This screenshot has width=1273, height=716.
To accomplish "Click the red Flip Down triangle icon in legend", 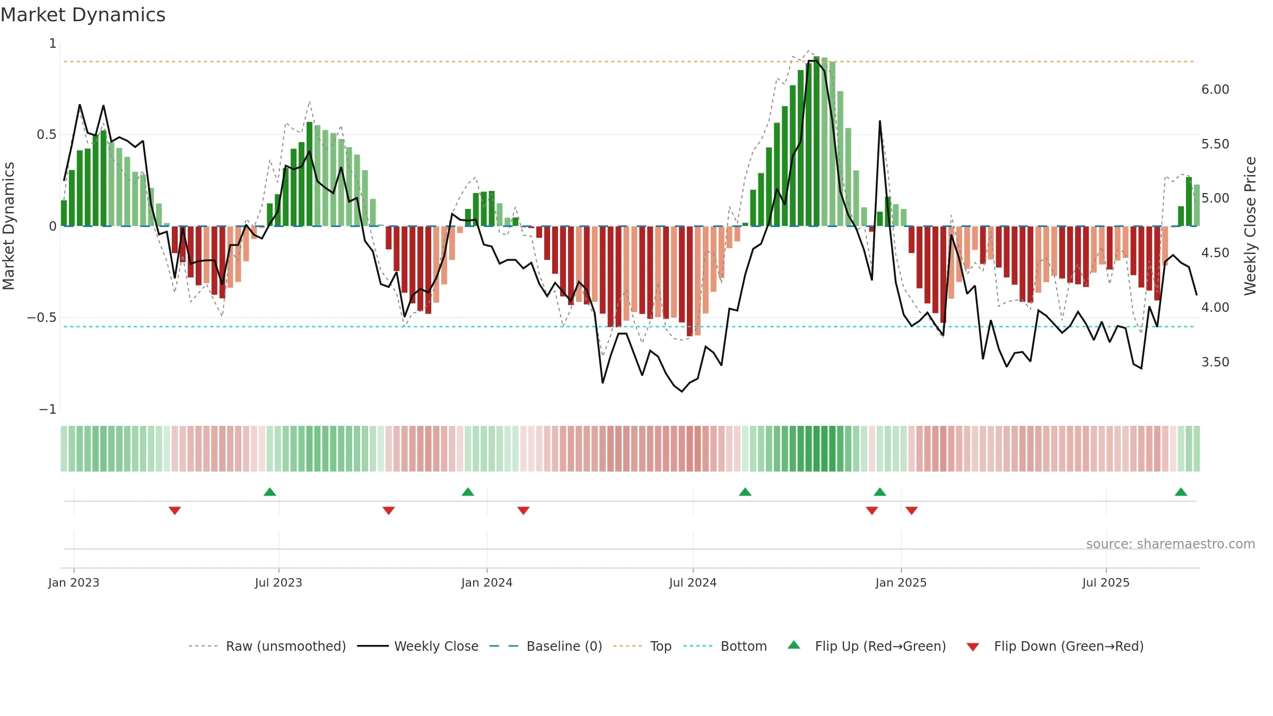I will click(x=973, y=647).
